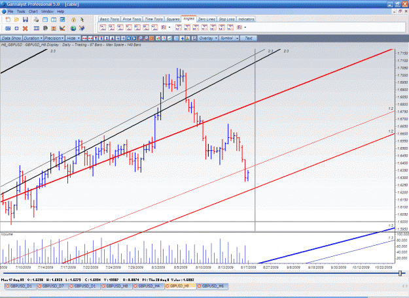Click the crosshair icon in the chart toolbar

[182, 39]
